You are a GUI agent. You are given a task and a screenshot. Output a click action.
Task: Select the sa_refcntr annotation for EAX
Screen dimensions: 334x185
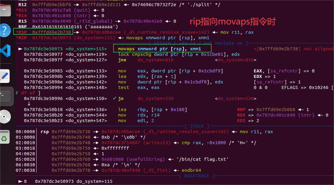point(284,71)
